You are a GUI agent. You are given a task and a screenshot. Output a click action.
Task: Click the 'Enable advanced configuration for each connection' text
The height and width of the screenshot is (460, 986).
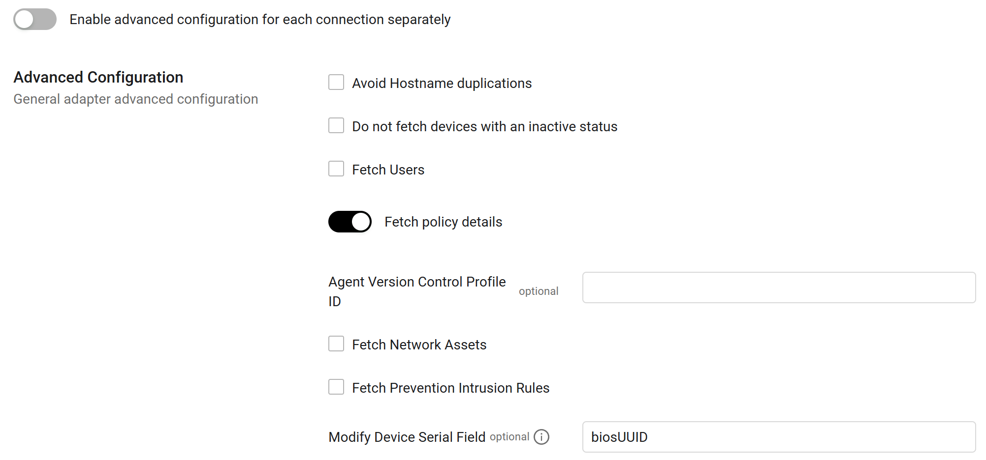point(260,20)
